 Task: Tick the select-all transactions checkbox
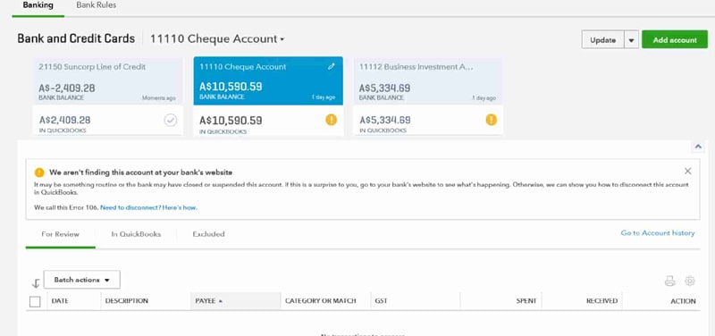pos(35,301)
